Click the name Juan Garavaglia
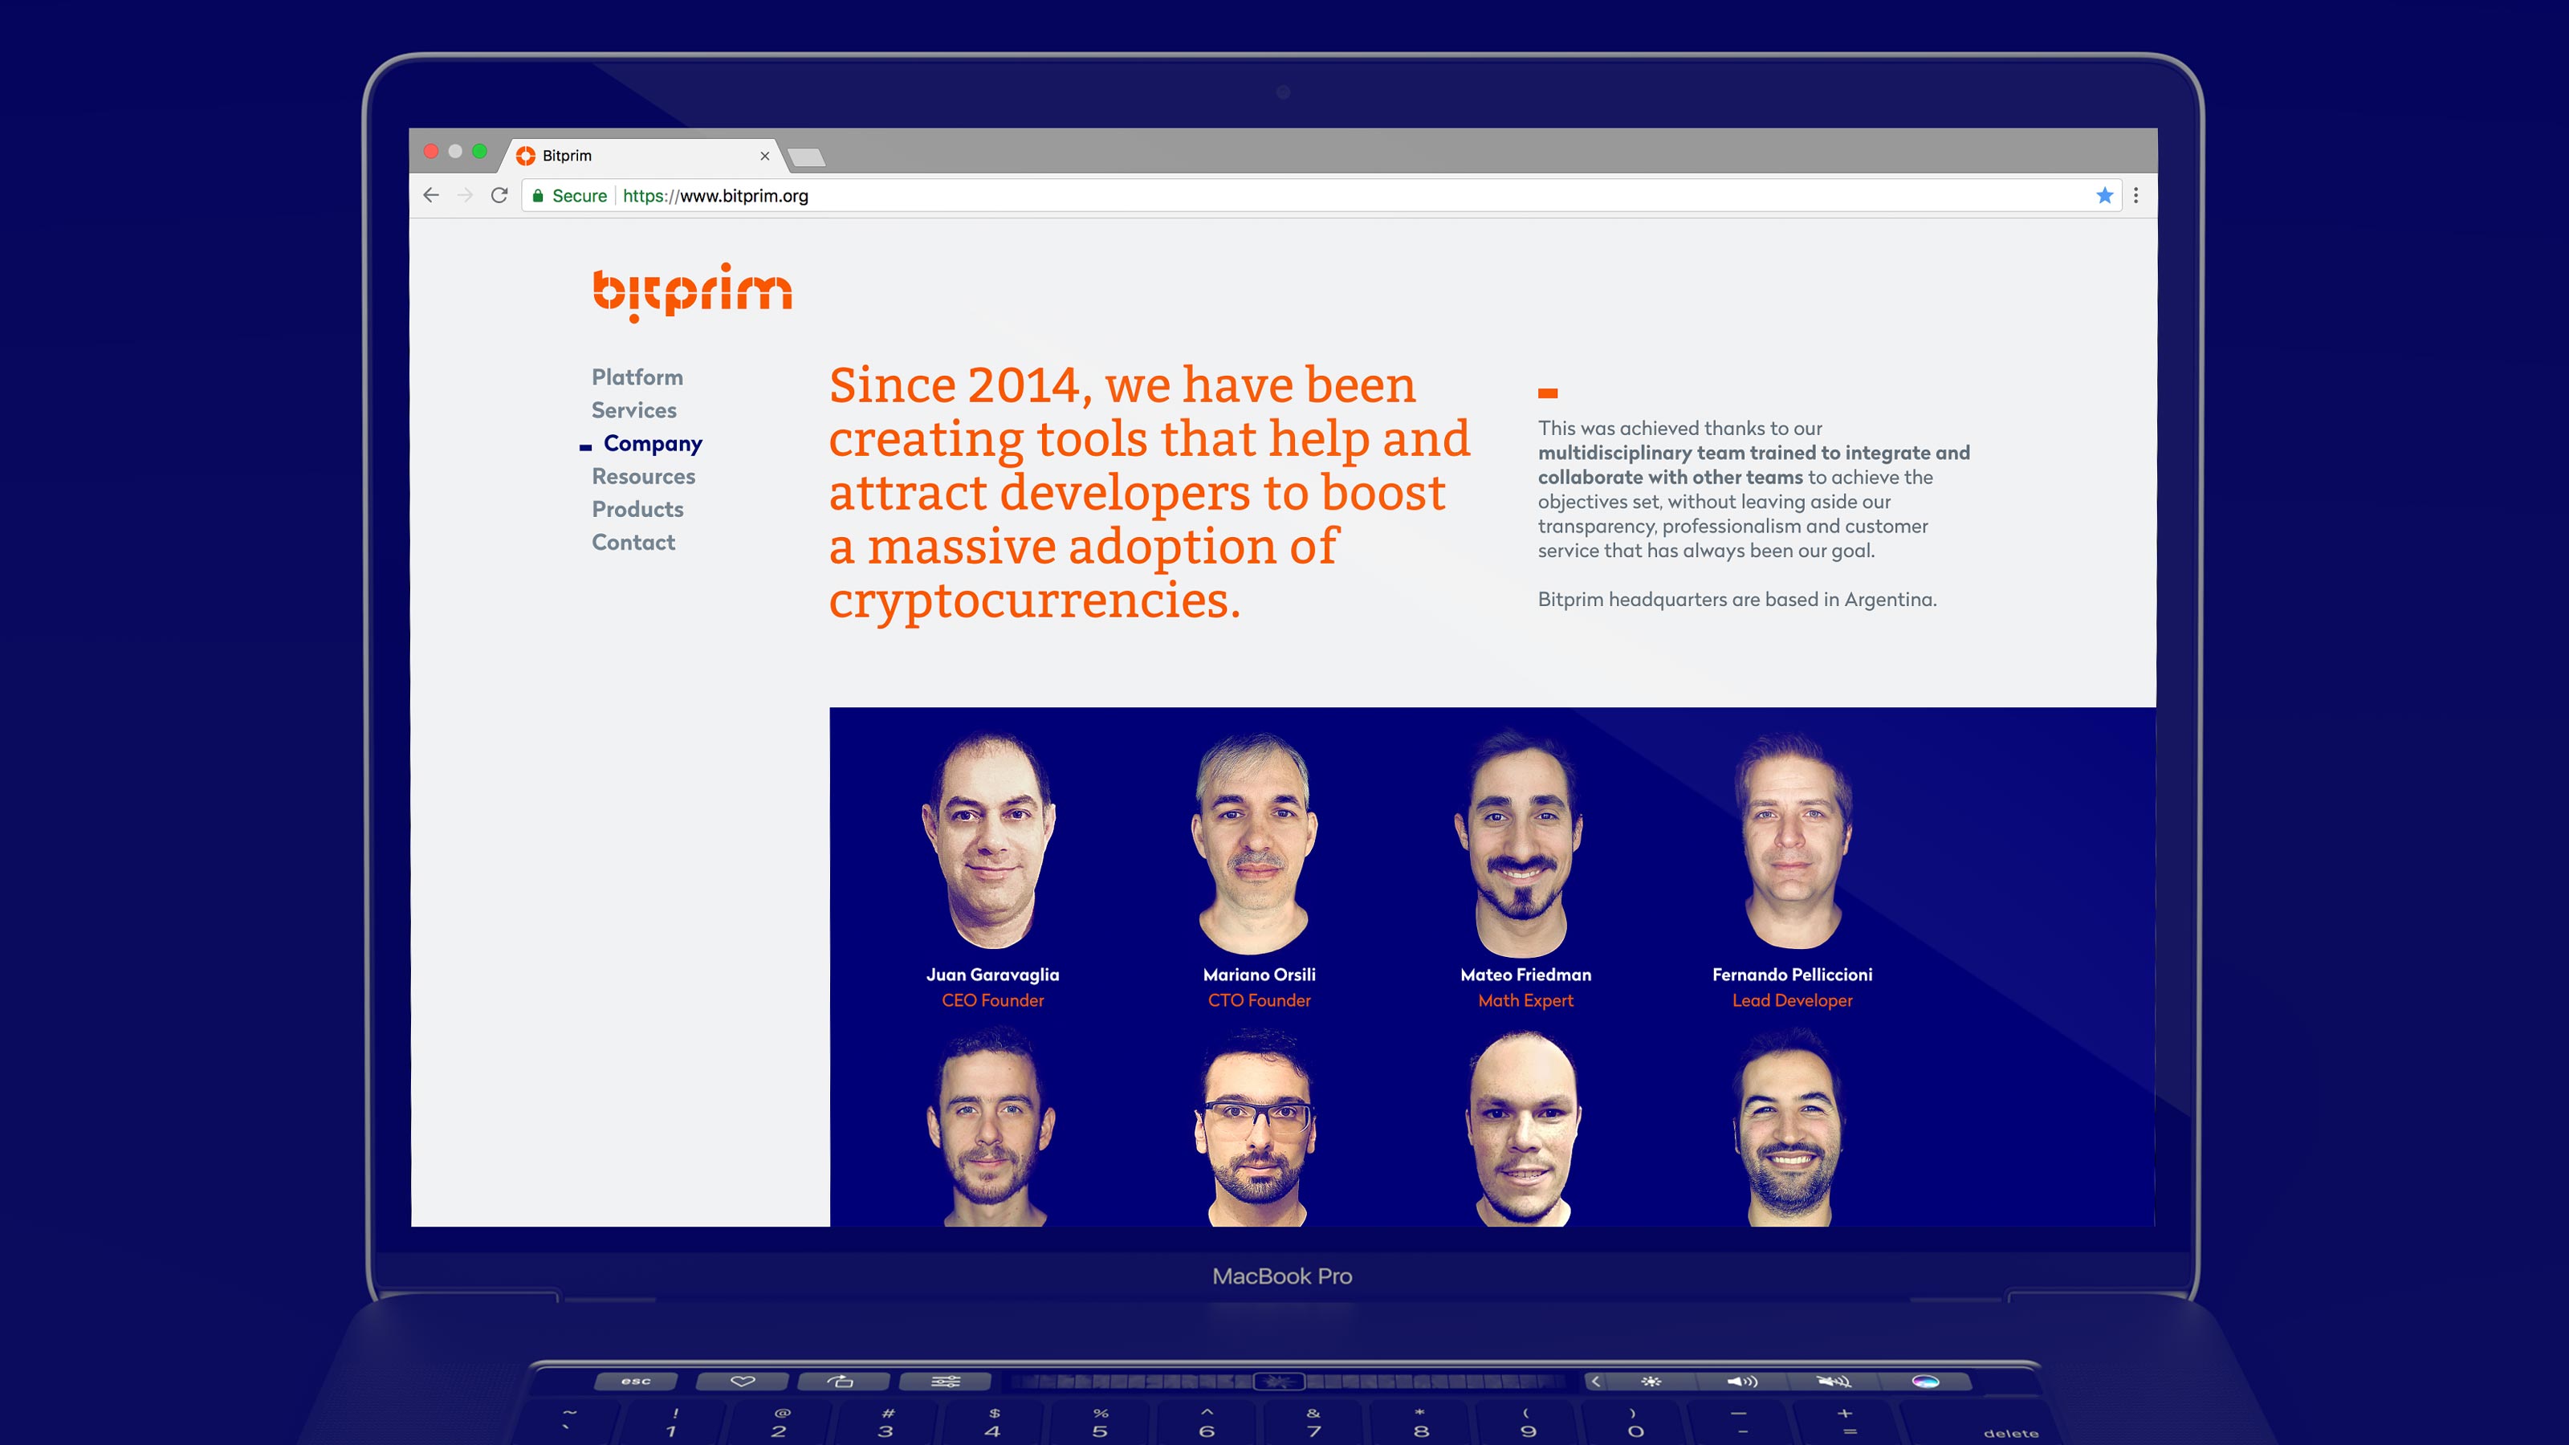Image resolution: width=2569 pixels, height=1445 pixels. (992, 975)
